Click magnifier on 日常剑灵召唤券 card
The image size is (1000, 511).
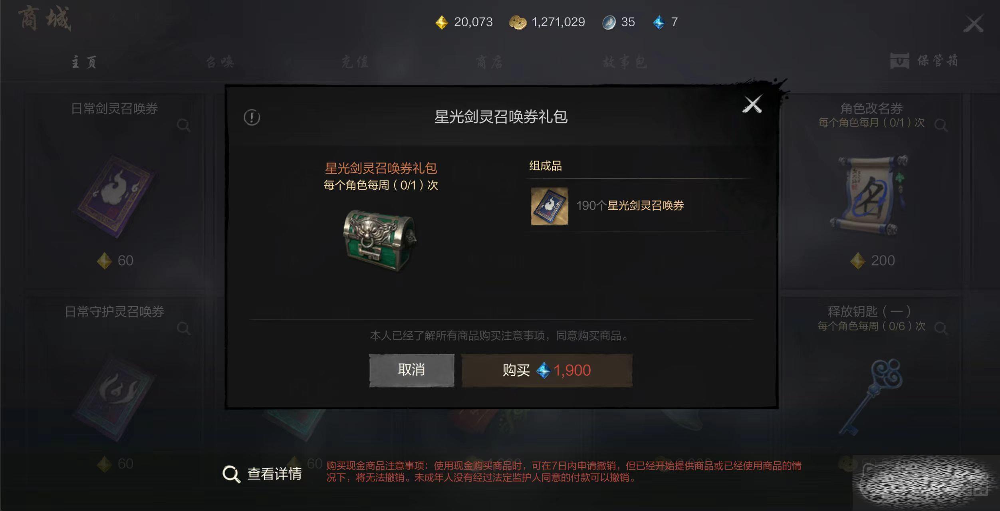pos(183,125)
